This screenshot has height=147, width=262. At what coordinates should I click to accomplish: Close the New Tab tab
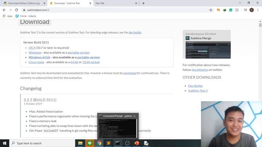[x=136, y=3]
